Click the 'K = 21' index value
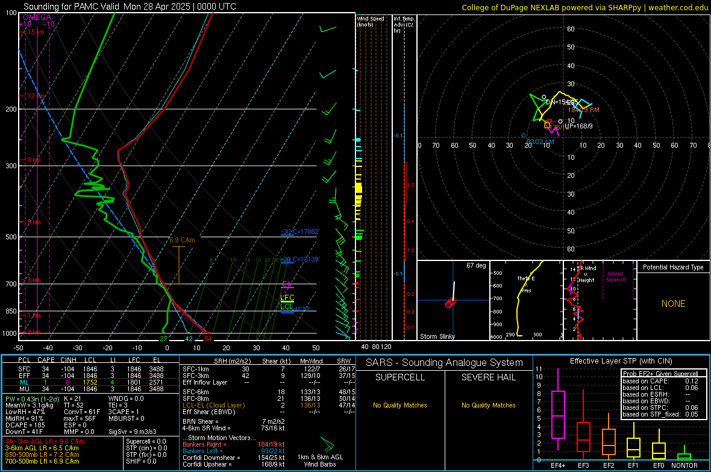Viewport: 711px width, 472px height. (x=72, y=399)
